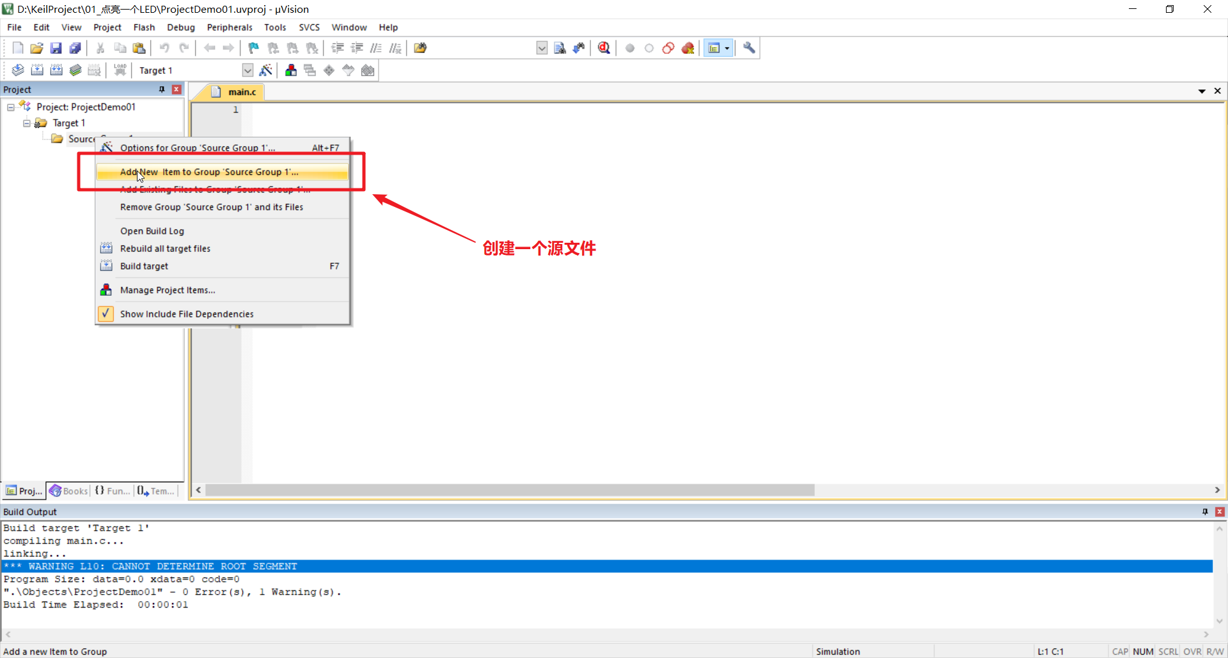The image size is (1228, 658).
Task: Collapse the Target 1 tree node
Action: 27,123
